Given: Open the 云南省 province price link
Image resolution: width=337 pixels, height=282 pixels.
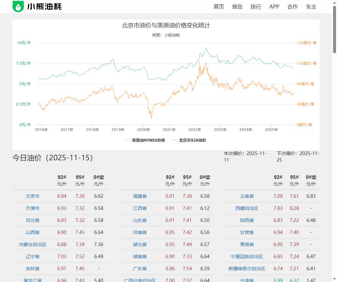Looking at the screenshot, I should pyautogui.click(x=247, y=196).
